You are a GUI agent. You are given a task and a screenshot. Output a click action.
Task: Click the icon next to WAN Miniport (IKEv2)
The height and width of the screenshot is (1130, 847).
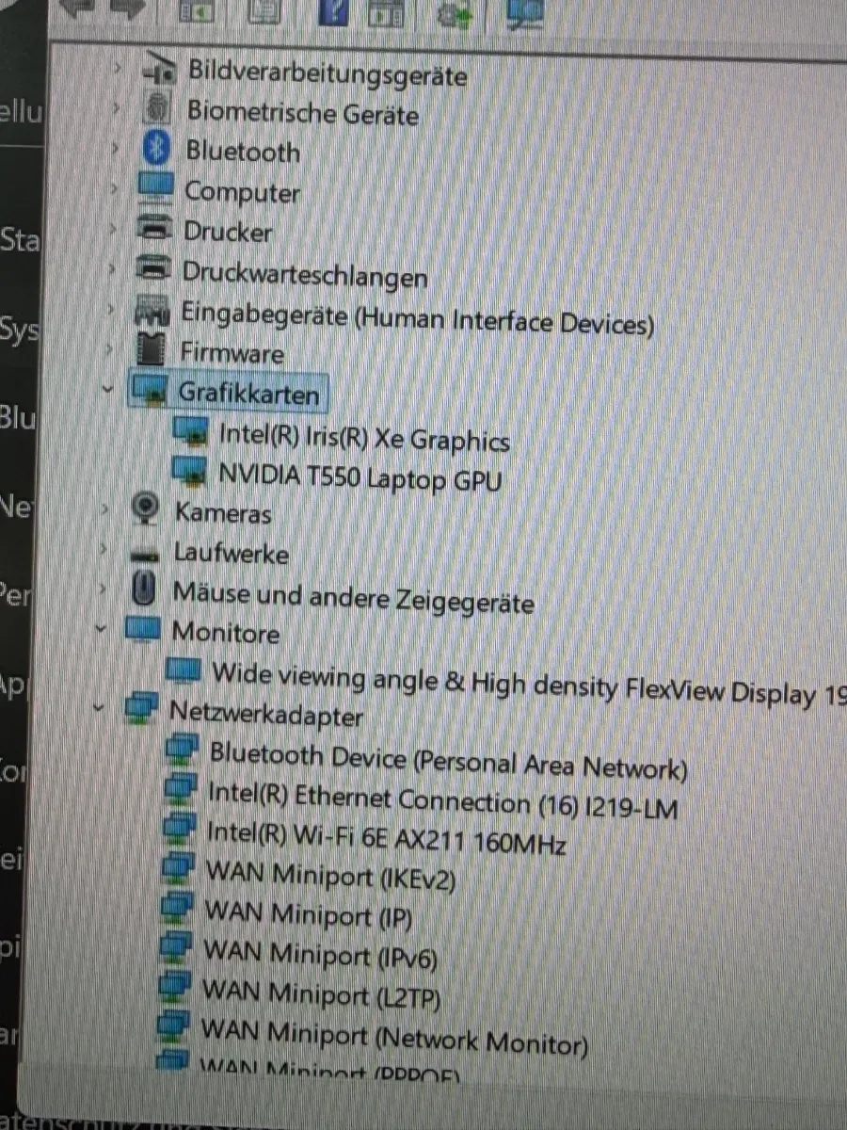[177, 870]
